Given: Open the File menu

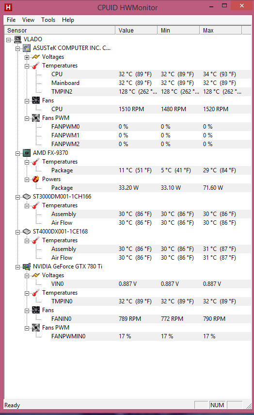Looking at the screenshot, I should 11,20.
